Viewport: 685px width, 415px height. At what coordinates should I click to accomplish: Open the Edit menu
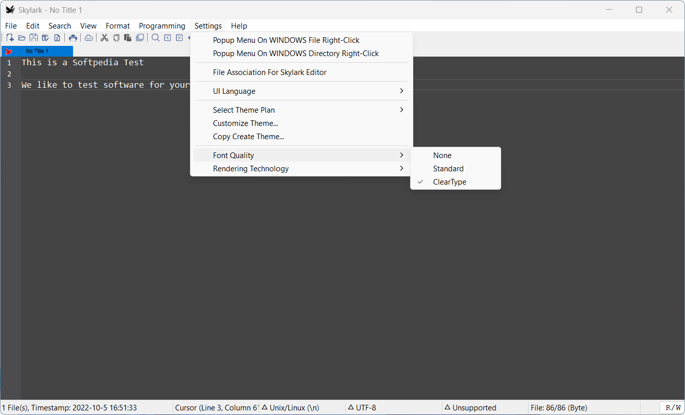tap(33, 26)
